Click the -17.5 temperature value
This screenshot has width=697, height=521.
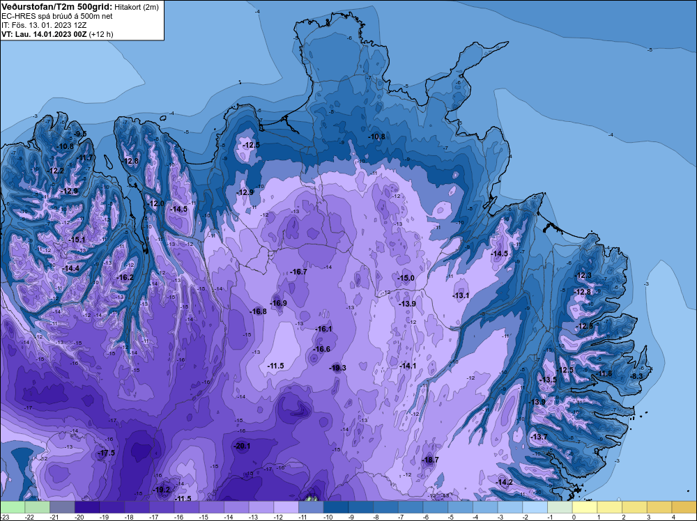tap(106, 453)
